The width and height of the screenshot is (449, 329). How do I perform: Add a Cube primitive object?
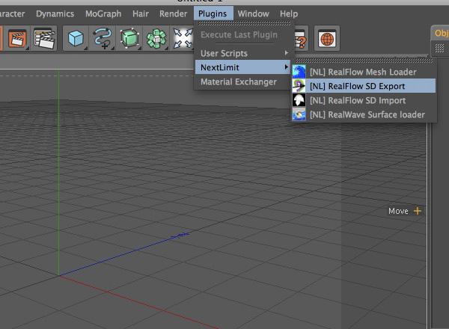coord(76,38)
